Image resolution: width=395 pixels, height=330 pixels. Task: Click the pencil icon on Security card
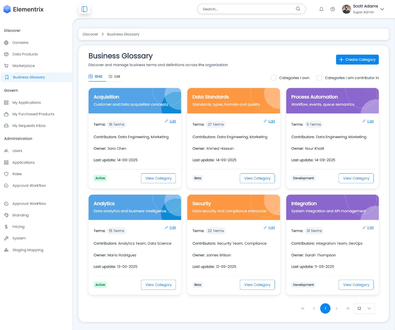point(265,228)
